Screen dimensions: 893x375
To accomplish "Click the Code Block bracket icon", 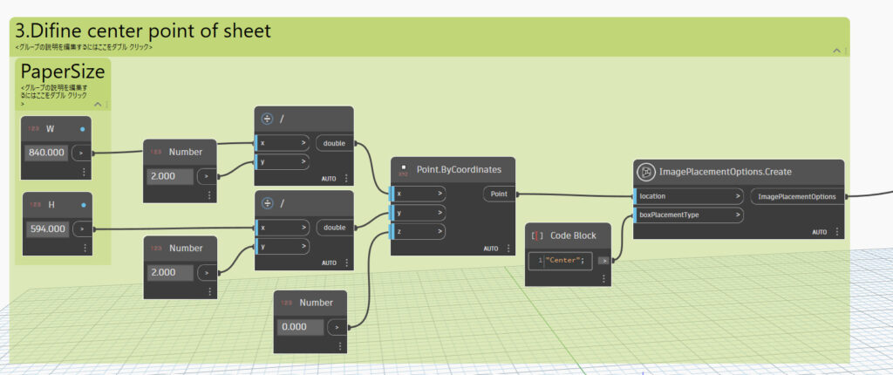I will pyautogui.click(x=537, y=235).
